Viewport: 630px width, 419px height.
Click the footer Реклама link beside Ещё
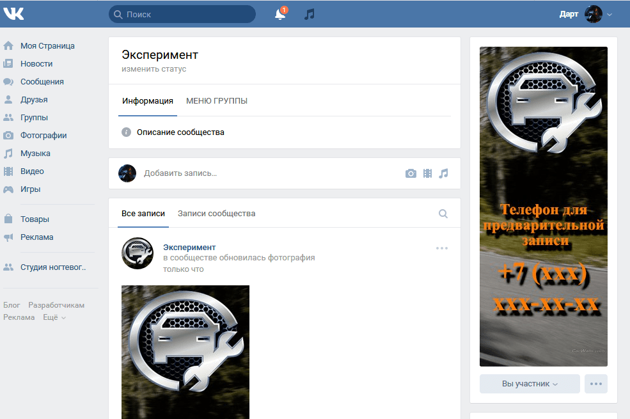tap(19, 317)
